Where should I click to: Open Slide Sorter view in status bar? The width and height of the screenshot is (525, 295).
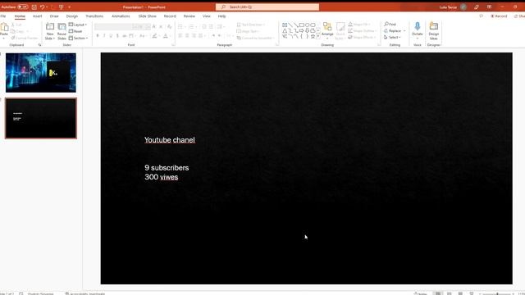450,293
